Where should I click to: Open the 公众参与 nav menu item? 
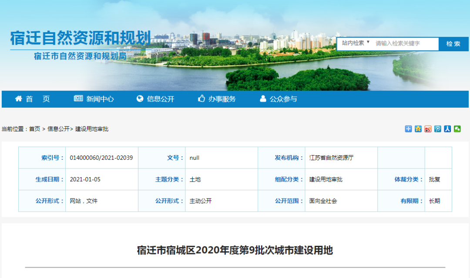click(x=283, y=99)
